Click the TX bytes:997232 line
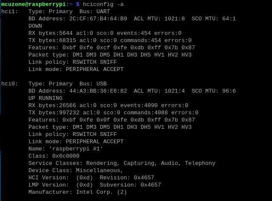The height and width of the screenshot is (201, 272). point(113,113)
